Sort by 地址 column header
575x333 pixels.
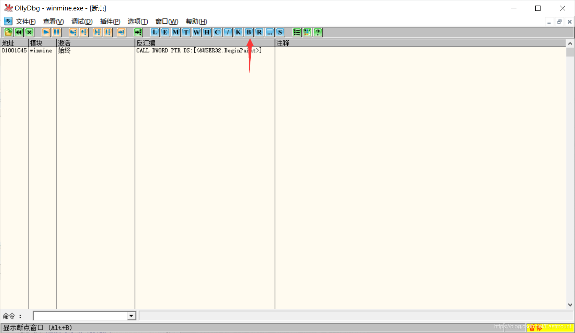tap(14, 43)
